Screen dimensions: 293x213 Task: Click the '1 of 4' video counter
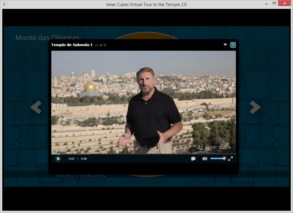[101, 45]
